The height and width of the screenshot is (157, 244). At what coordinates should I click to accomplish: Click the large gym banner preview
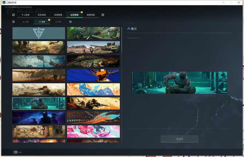(180, 82)
